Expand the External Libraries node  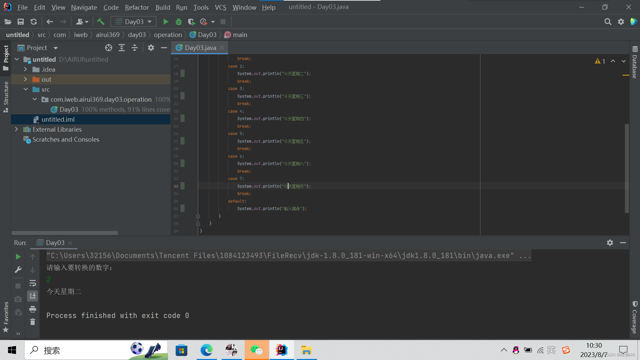click(x=16, y=129)
